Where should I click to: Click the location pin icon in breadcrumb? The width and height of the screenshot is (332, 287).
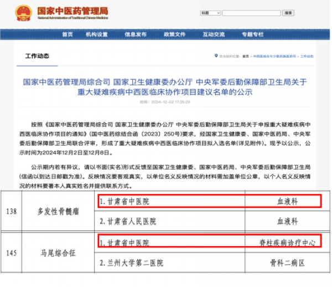pos(216,56)
